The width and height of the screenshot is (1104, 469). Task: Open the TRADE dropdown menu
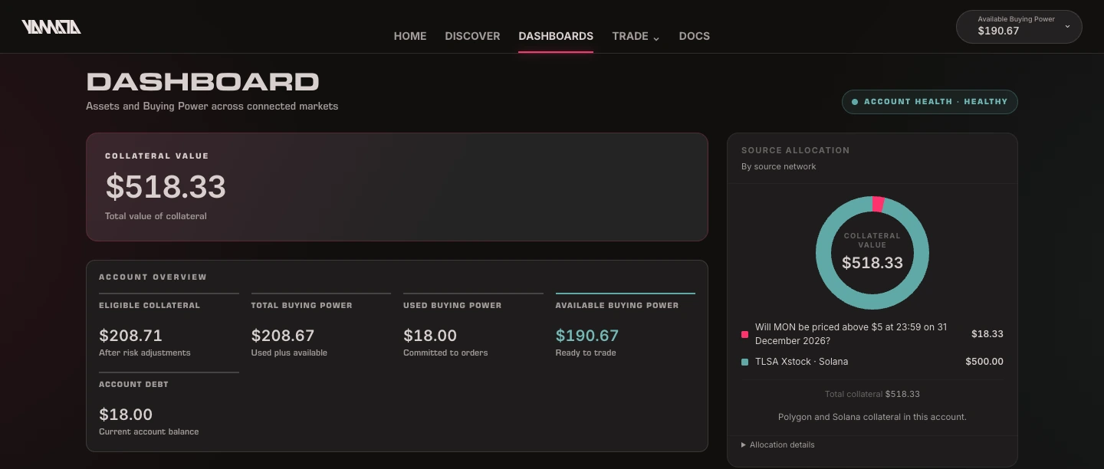pos(636,36)
